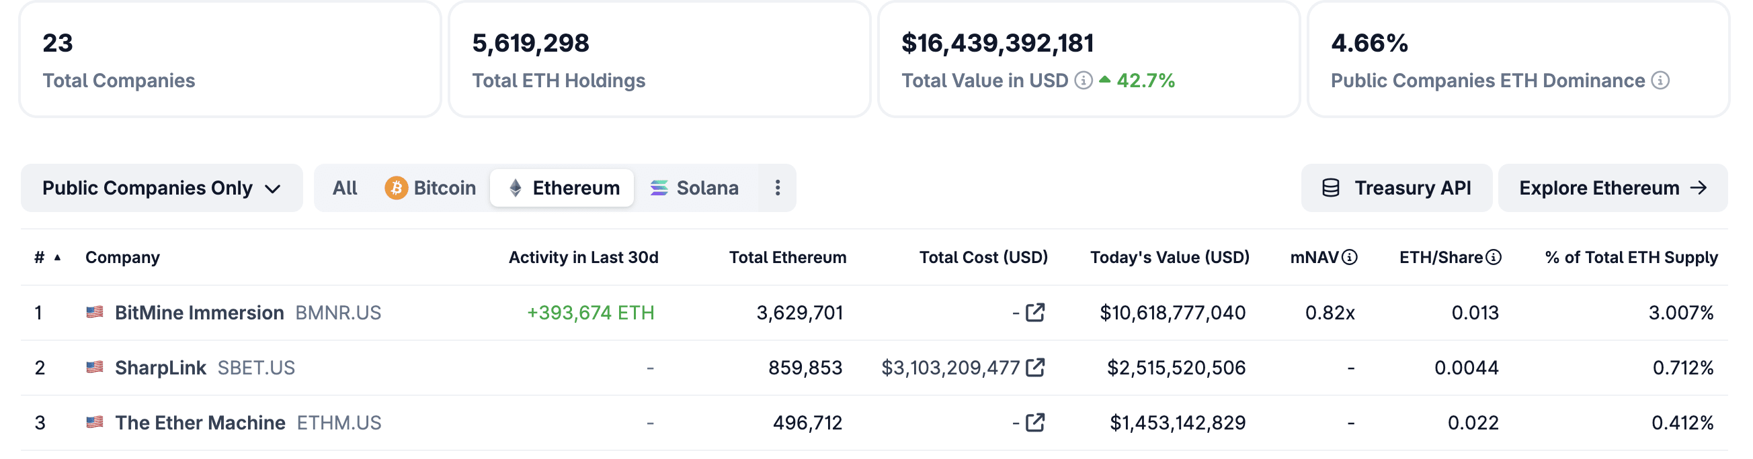Expand the Public Companies Only dropdown
The image size is (1753, 459).
(161, 188)
